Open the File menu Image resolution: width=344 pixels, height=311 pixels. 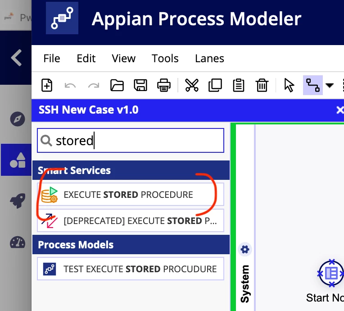point(52,59)
